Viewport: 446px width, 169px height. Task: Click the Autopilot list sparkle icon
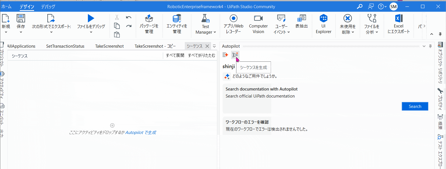pos(225,55)
